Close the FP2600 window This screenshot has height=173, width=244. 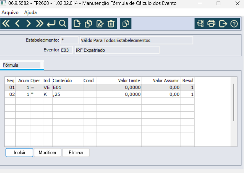(238, 3)
